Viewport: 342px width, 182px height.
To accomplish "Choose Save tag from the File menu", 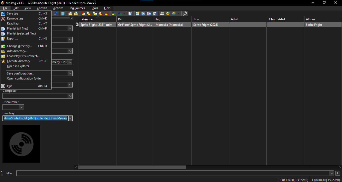I will point(26,13).
